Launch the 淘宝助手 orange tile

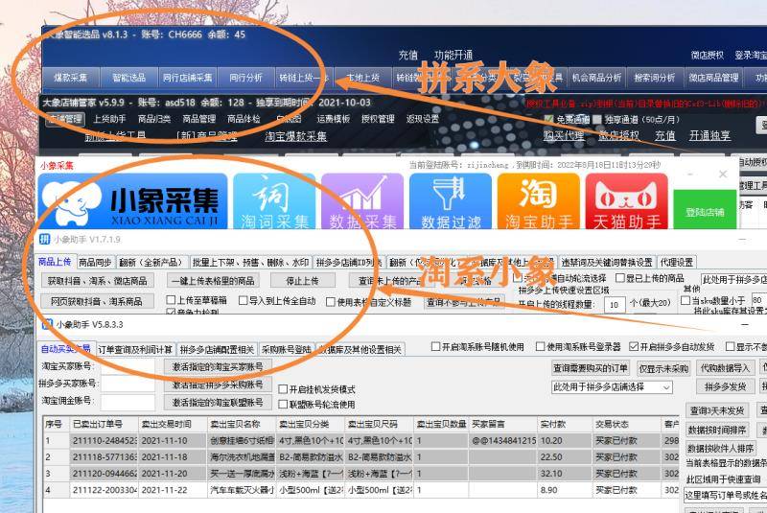pyautogui.click(x=538, y=201)
